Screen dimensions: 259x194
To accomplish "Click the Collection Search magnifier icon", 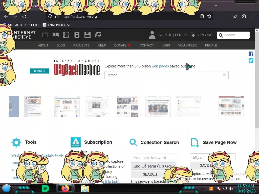I will click(x=133, y=142).
